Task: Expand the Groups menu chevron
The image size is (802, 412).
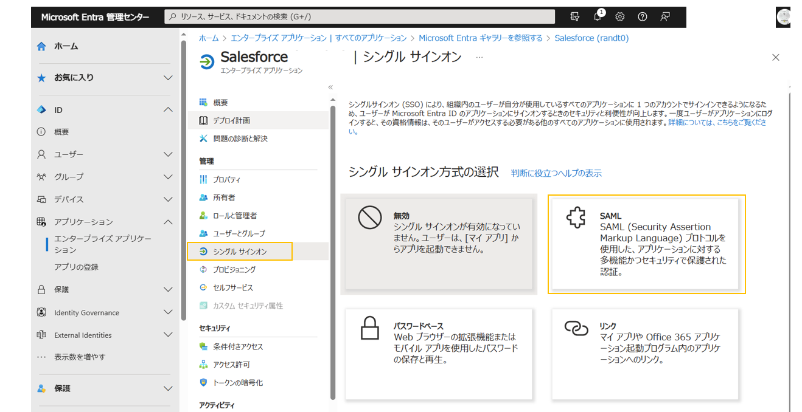Action: (169, 177)
